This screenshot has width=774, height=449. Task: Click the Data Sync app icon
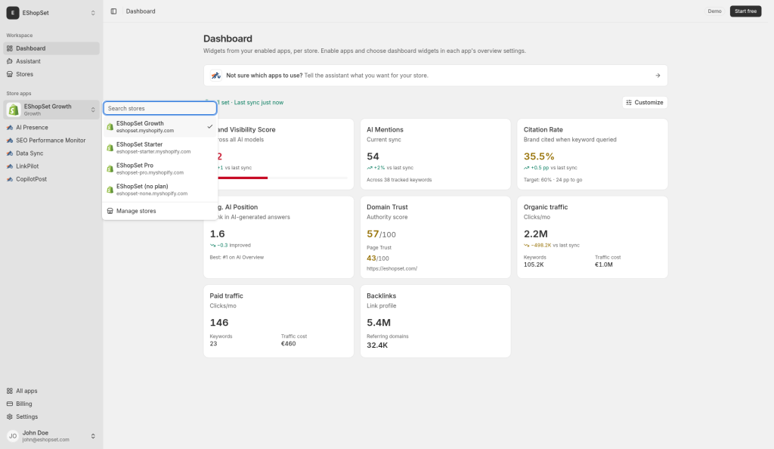(x=10, y=153)
